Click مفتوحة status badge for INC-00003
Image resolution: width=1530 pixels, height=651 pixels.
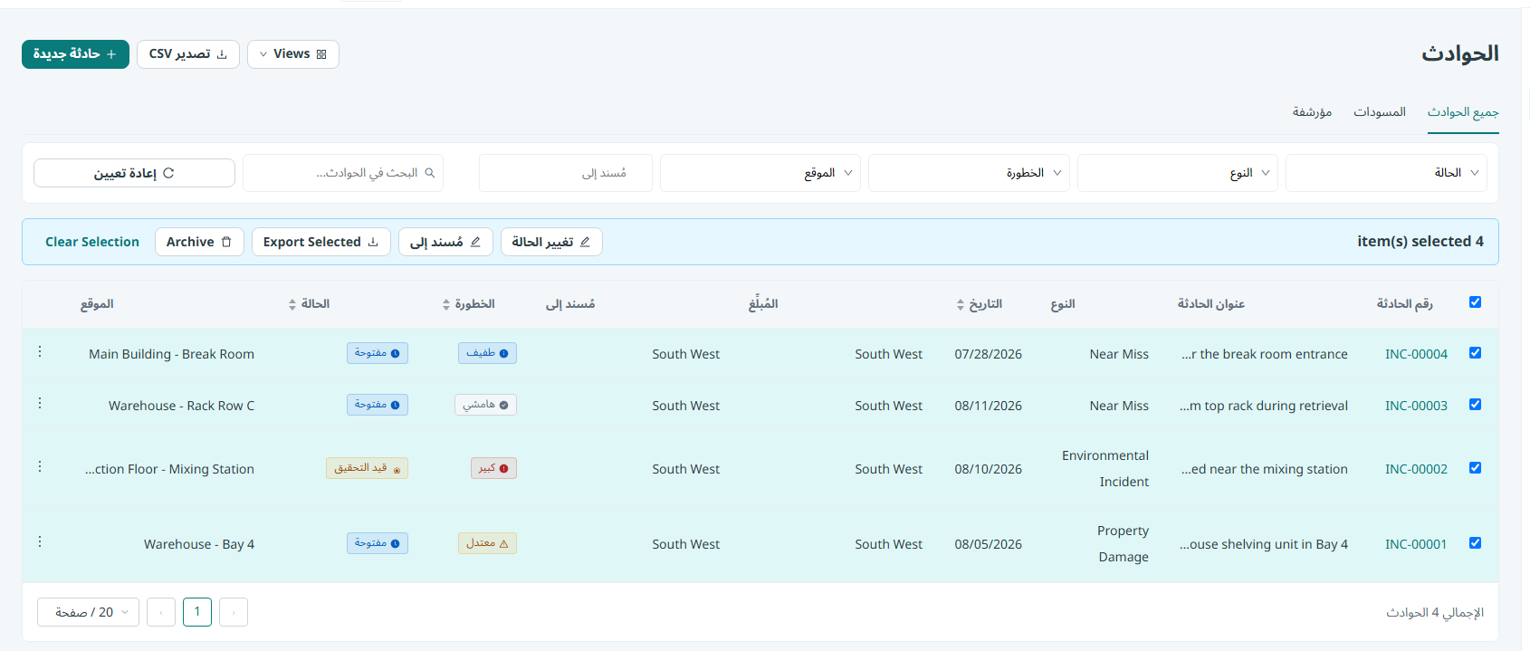tap(378, 405)
